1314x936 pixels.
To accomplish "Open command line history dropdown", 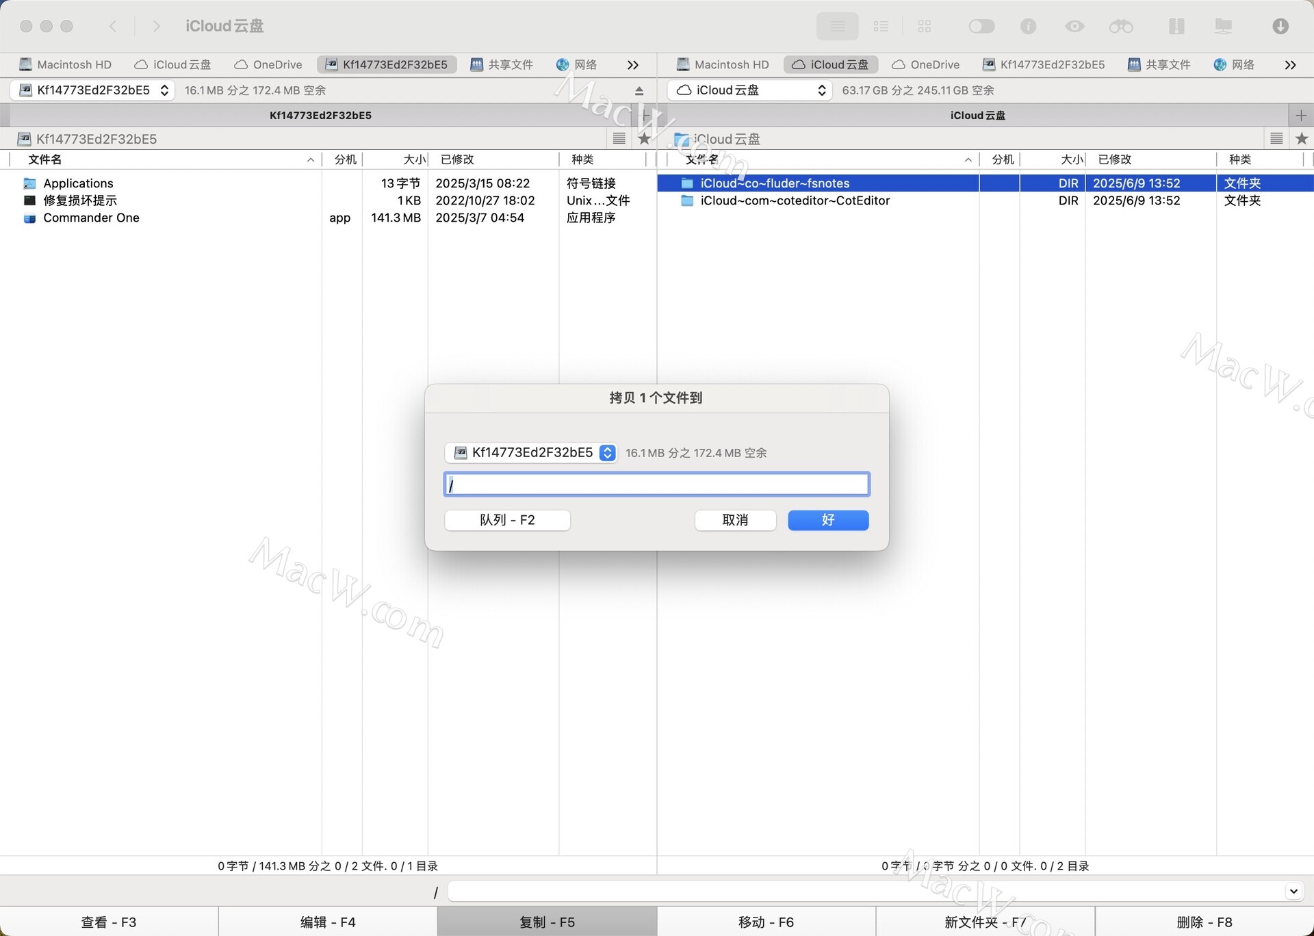I will click(1293, 892).
